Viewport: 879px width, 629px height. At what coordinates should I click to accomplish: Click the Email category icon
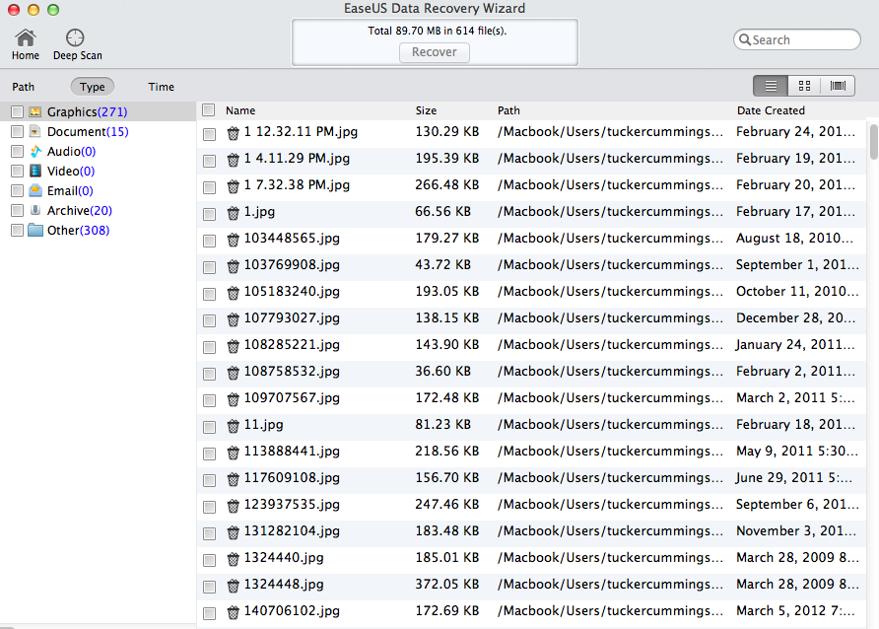(35, 190)
